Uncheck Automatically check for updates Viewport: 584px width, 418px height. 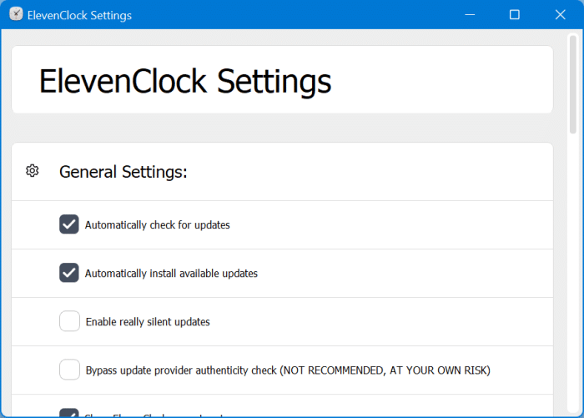pyautogui.click(x=69, y=224)
